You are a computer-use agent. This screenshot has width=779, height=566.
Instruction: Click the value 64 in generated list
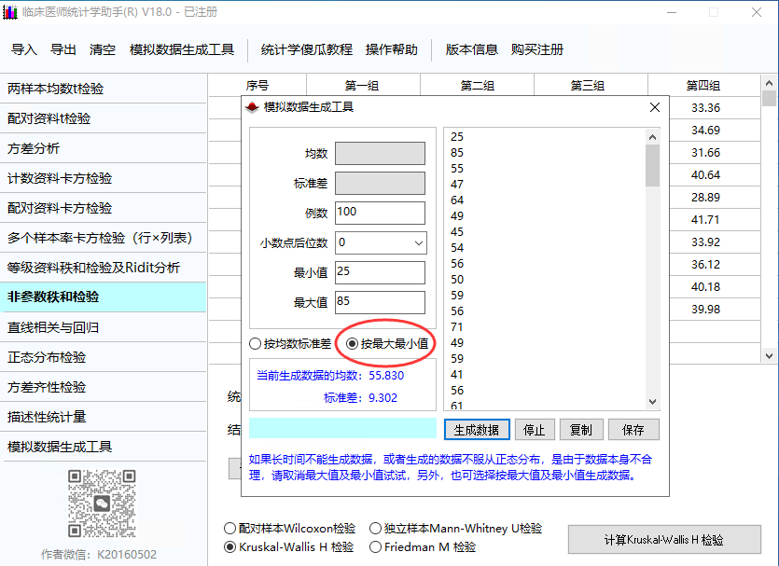(x=457, y=200)
